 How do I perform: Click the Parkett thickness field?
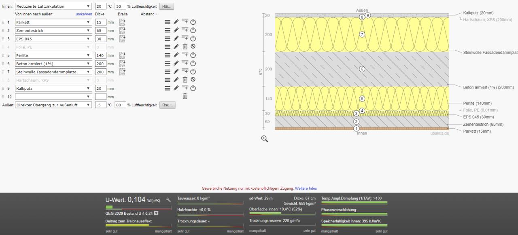tap(101, 22)
